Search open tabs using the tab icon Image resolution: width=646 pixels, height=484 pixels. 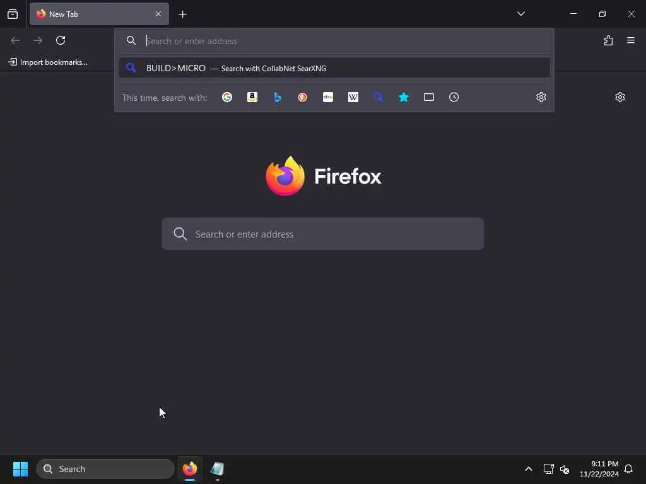[429, 97]
